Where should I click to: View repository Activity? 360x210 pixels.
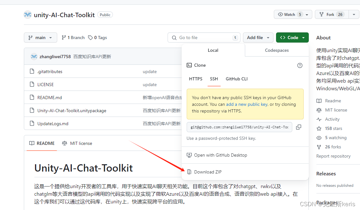331,119
